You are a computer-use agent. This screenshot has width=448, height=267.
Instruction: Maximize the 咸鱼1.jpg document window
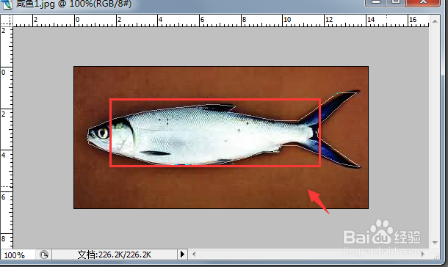pyautogui.click(x=396, y=2)
